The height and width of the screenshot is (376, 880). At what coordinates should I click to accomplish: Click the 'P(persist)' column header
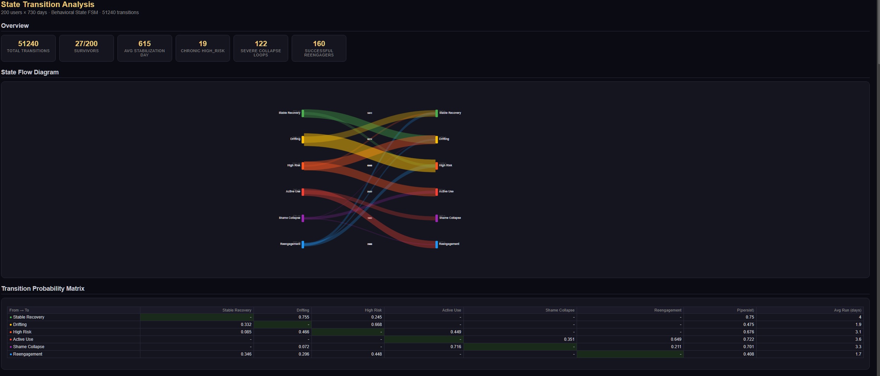(x=720, y=310)
